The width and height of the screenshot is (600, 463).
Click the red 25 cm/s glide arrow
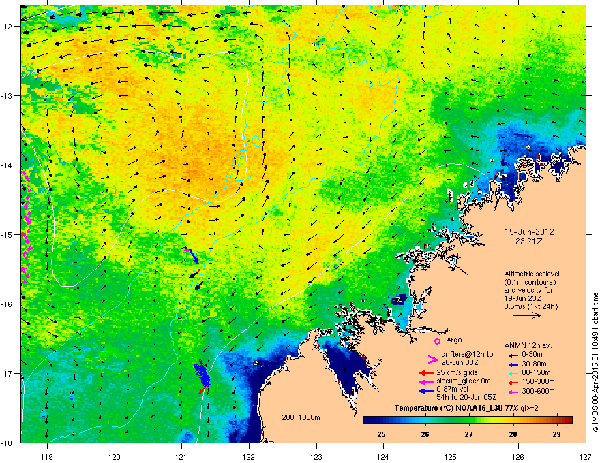[x=426, y=373]
